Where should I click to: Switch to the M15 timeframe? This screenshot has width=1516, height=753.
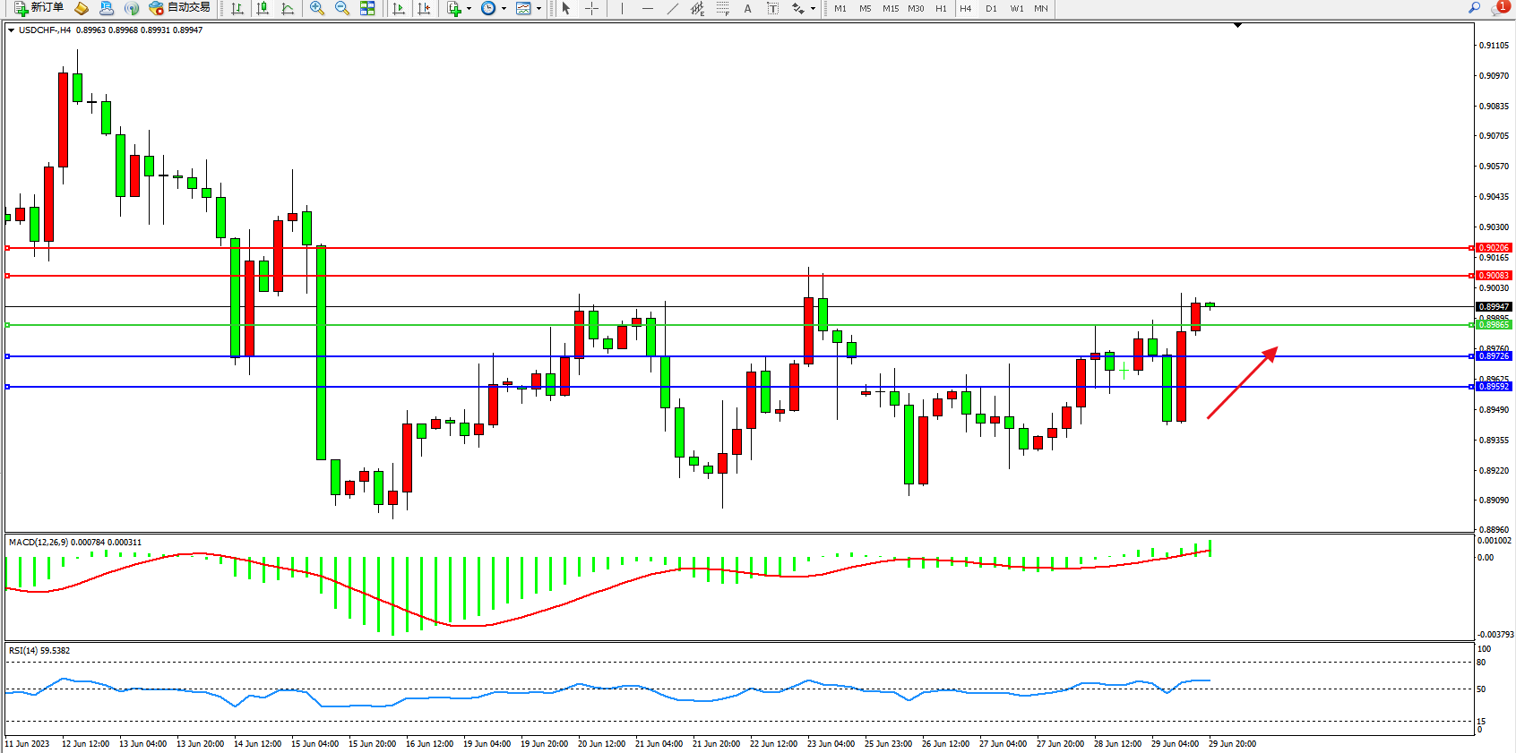[x=890, y=8]
